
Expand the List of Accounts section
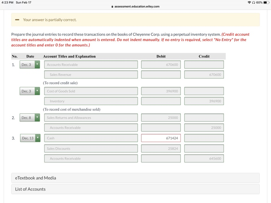[135, 189]
